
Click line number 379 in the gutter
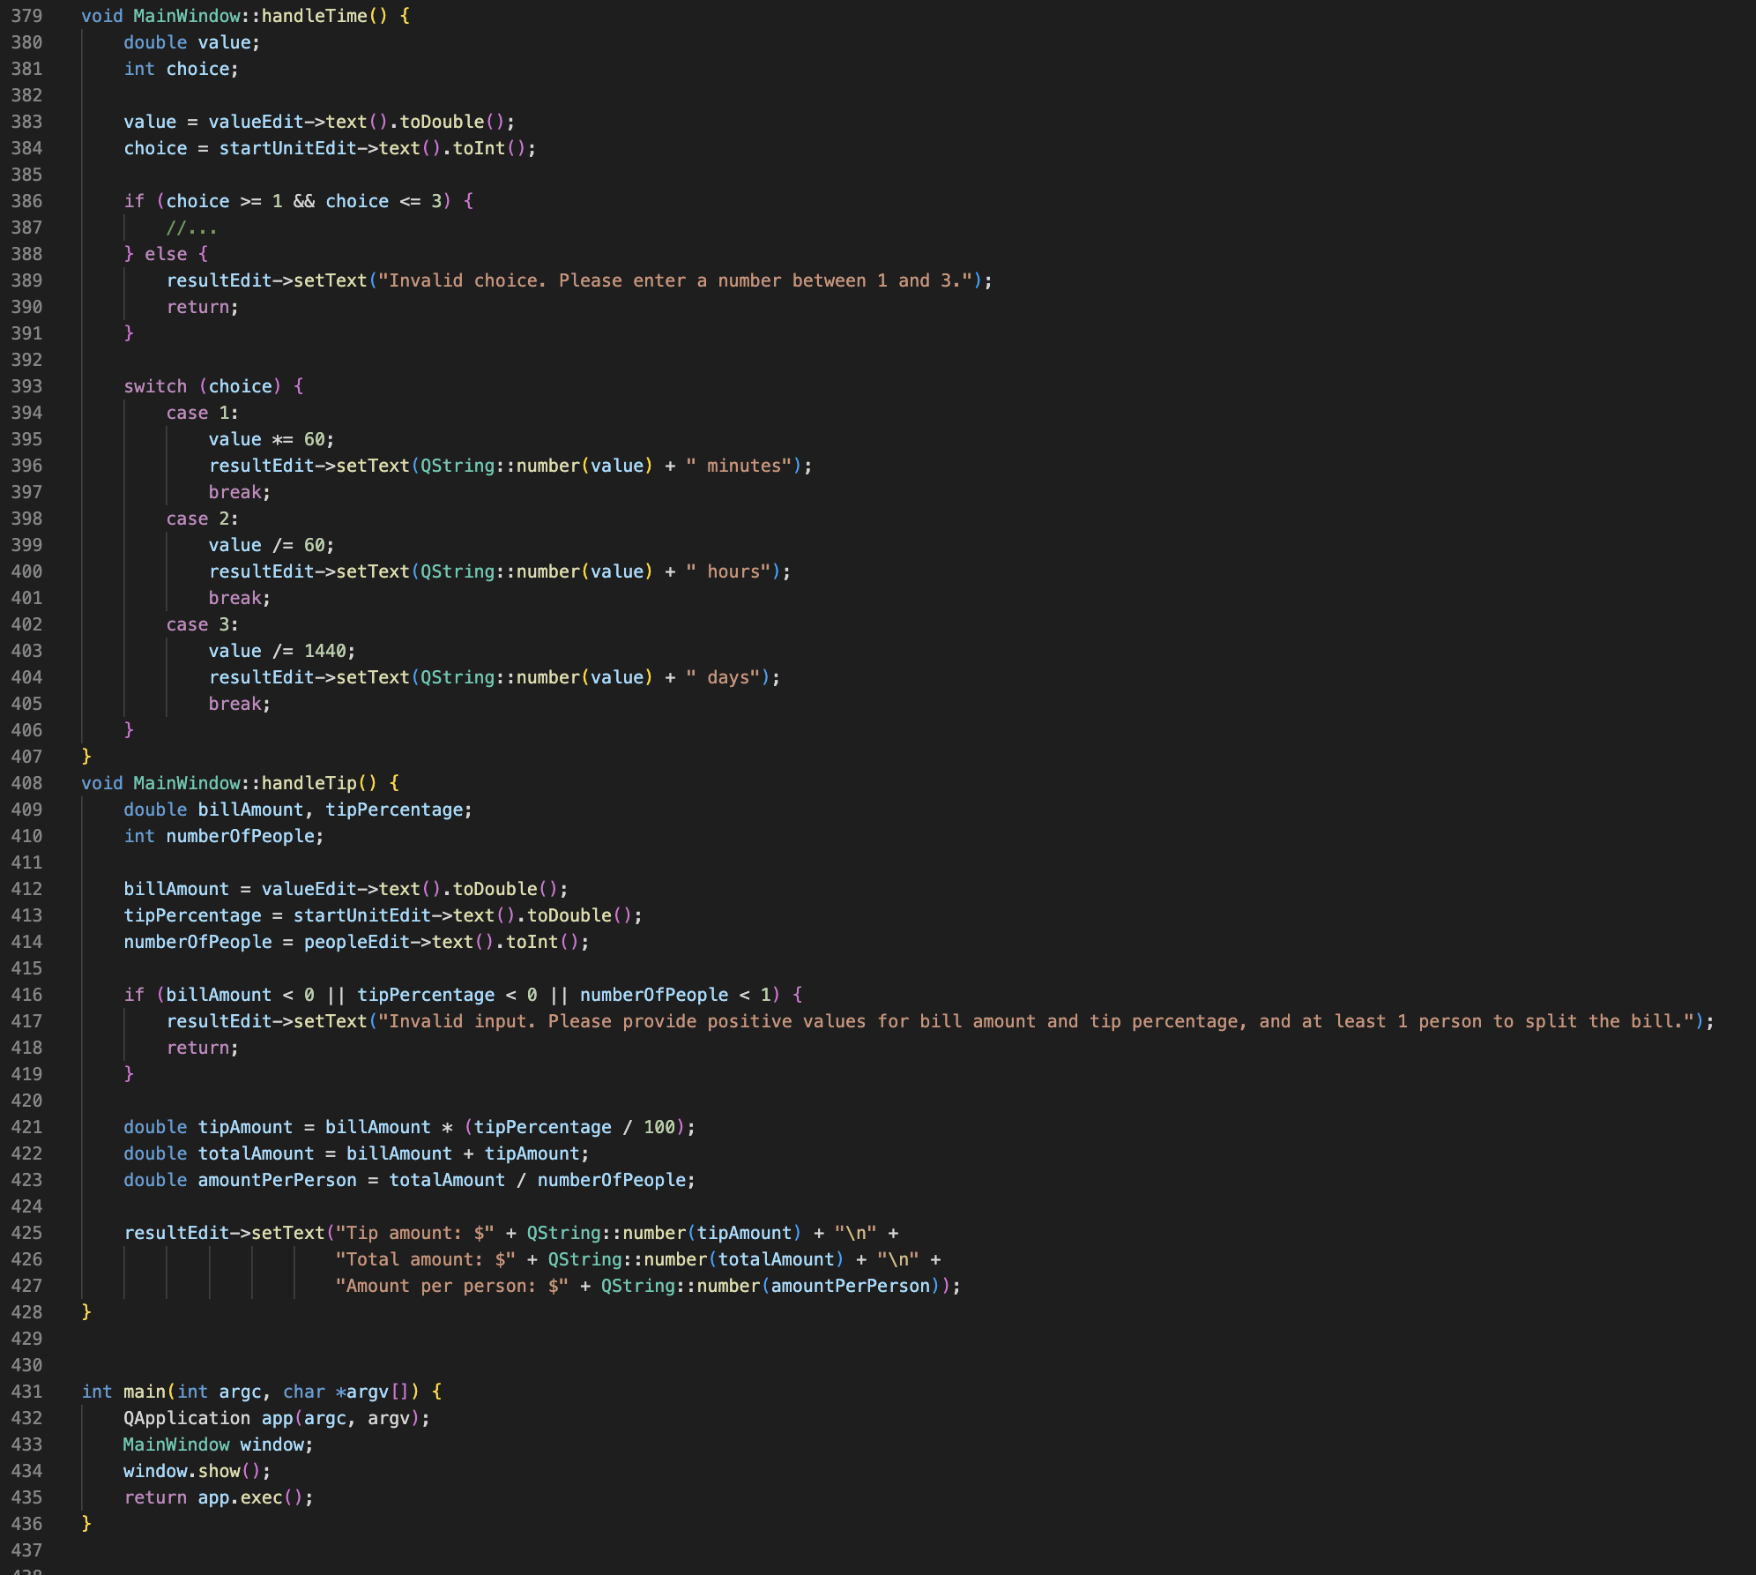27,16
